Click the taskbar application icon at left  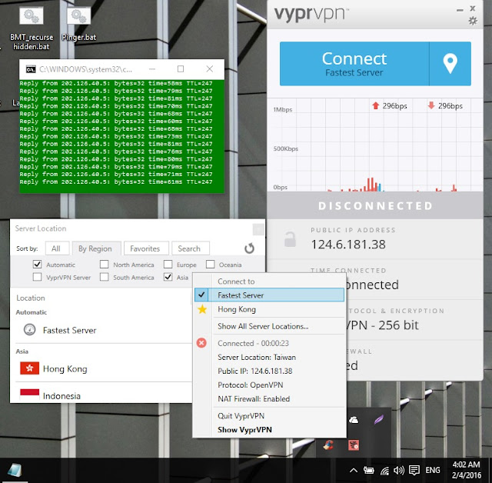point(14,470)
